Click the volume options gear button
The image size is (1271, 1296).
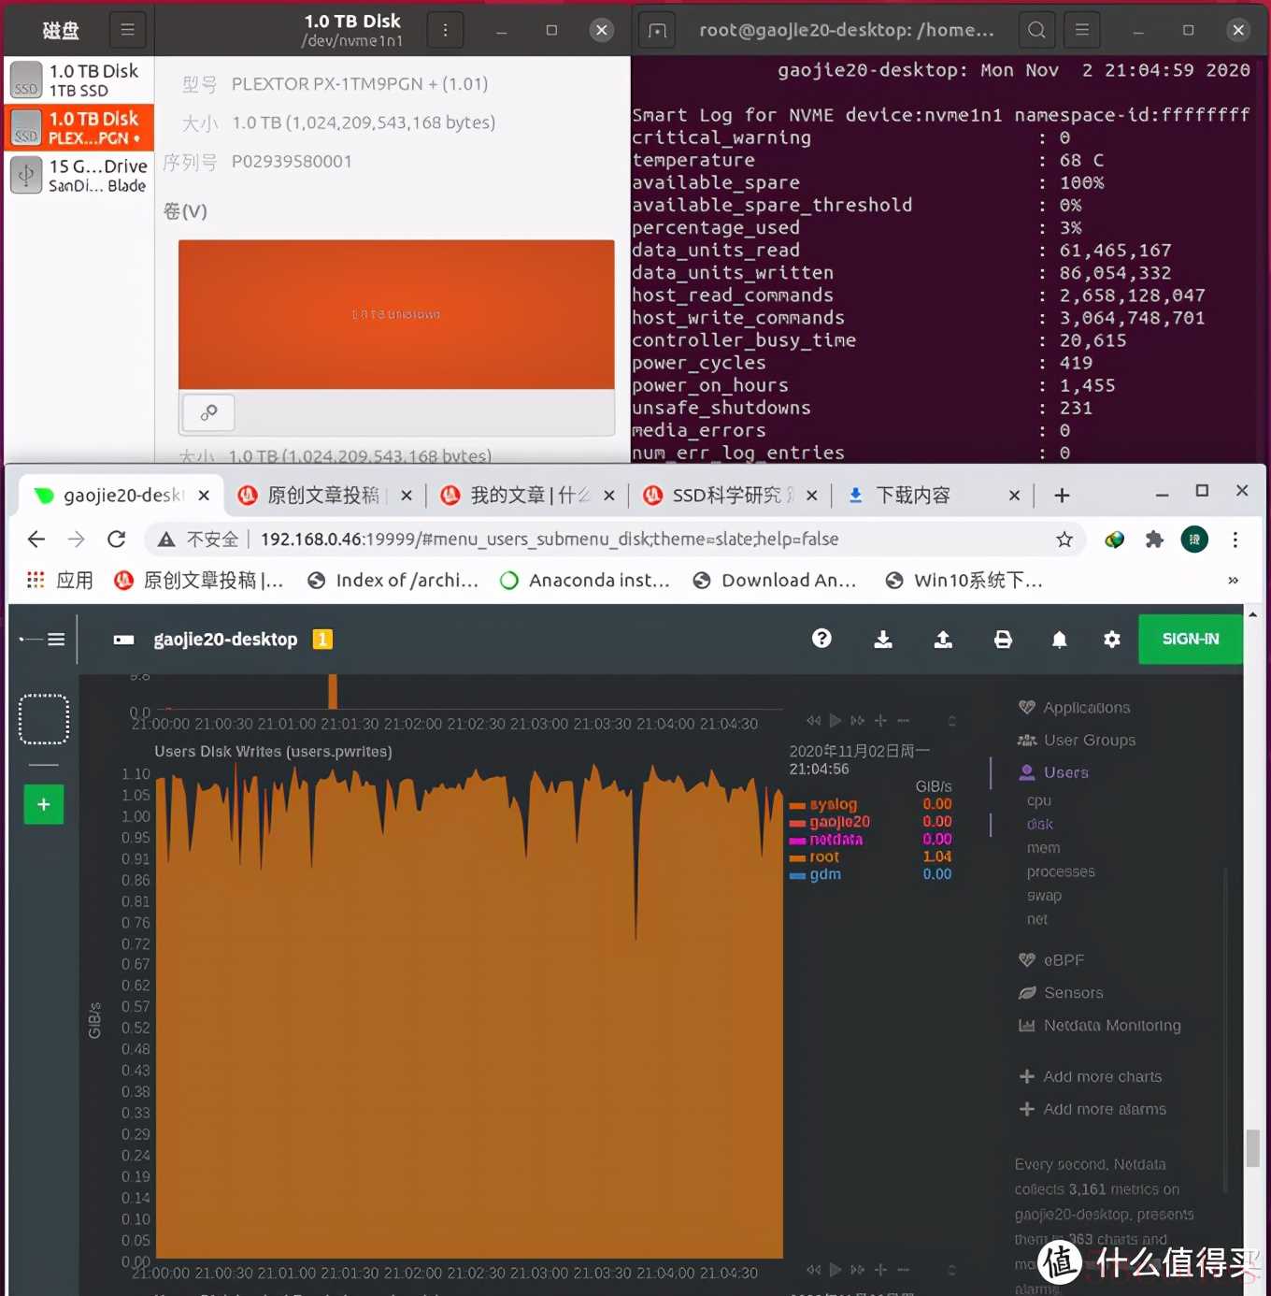click(208, 412)
